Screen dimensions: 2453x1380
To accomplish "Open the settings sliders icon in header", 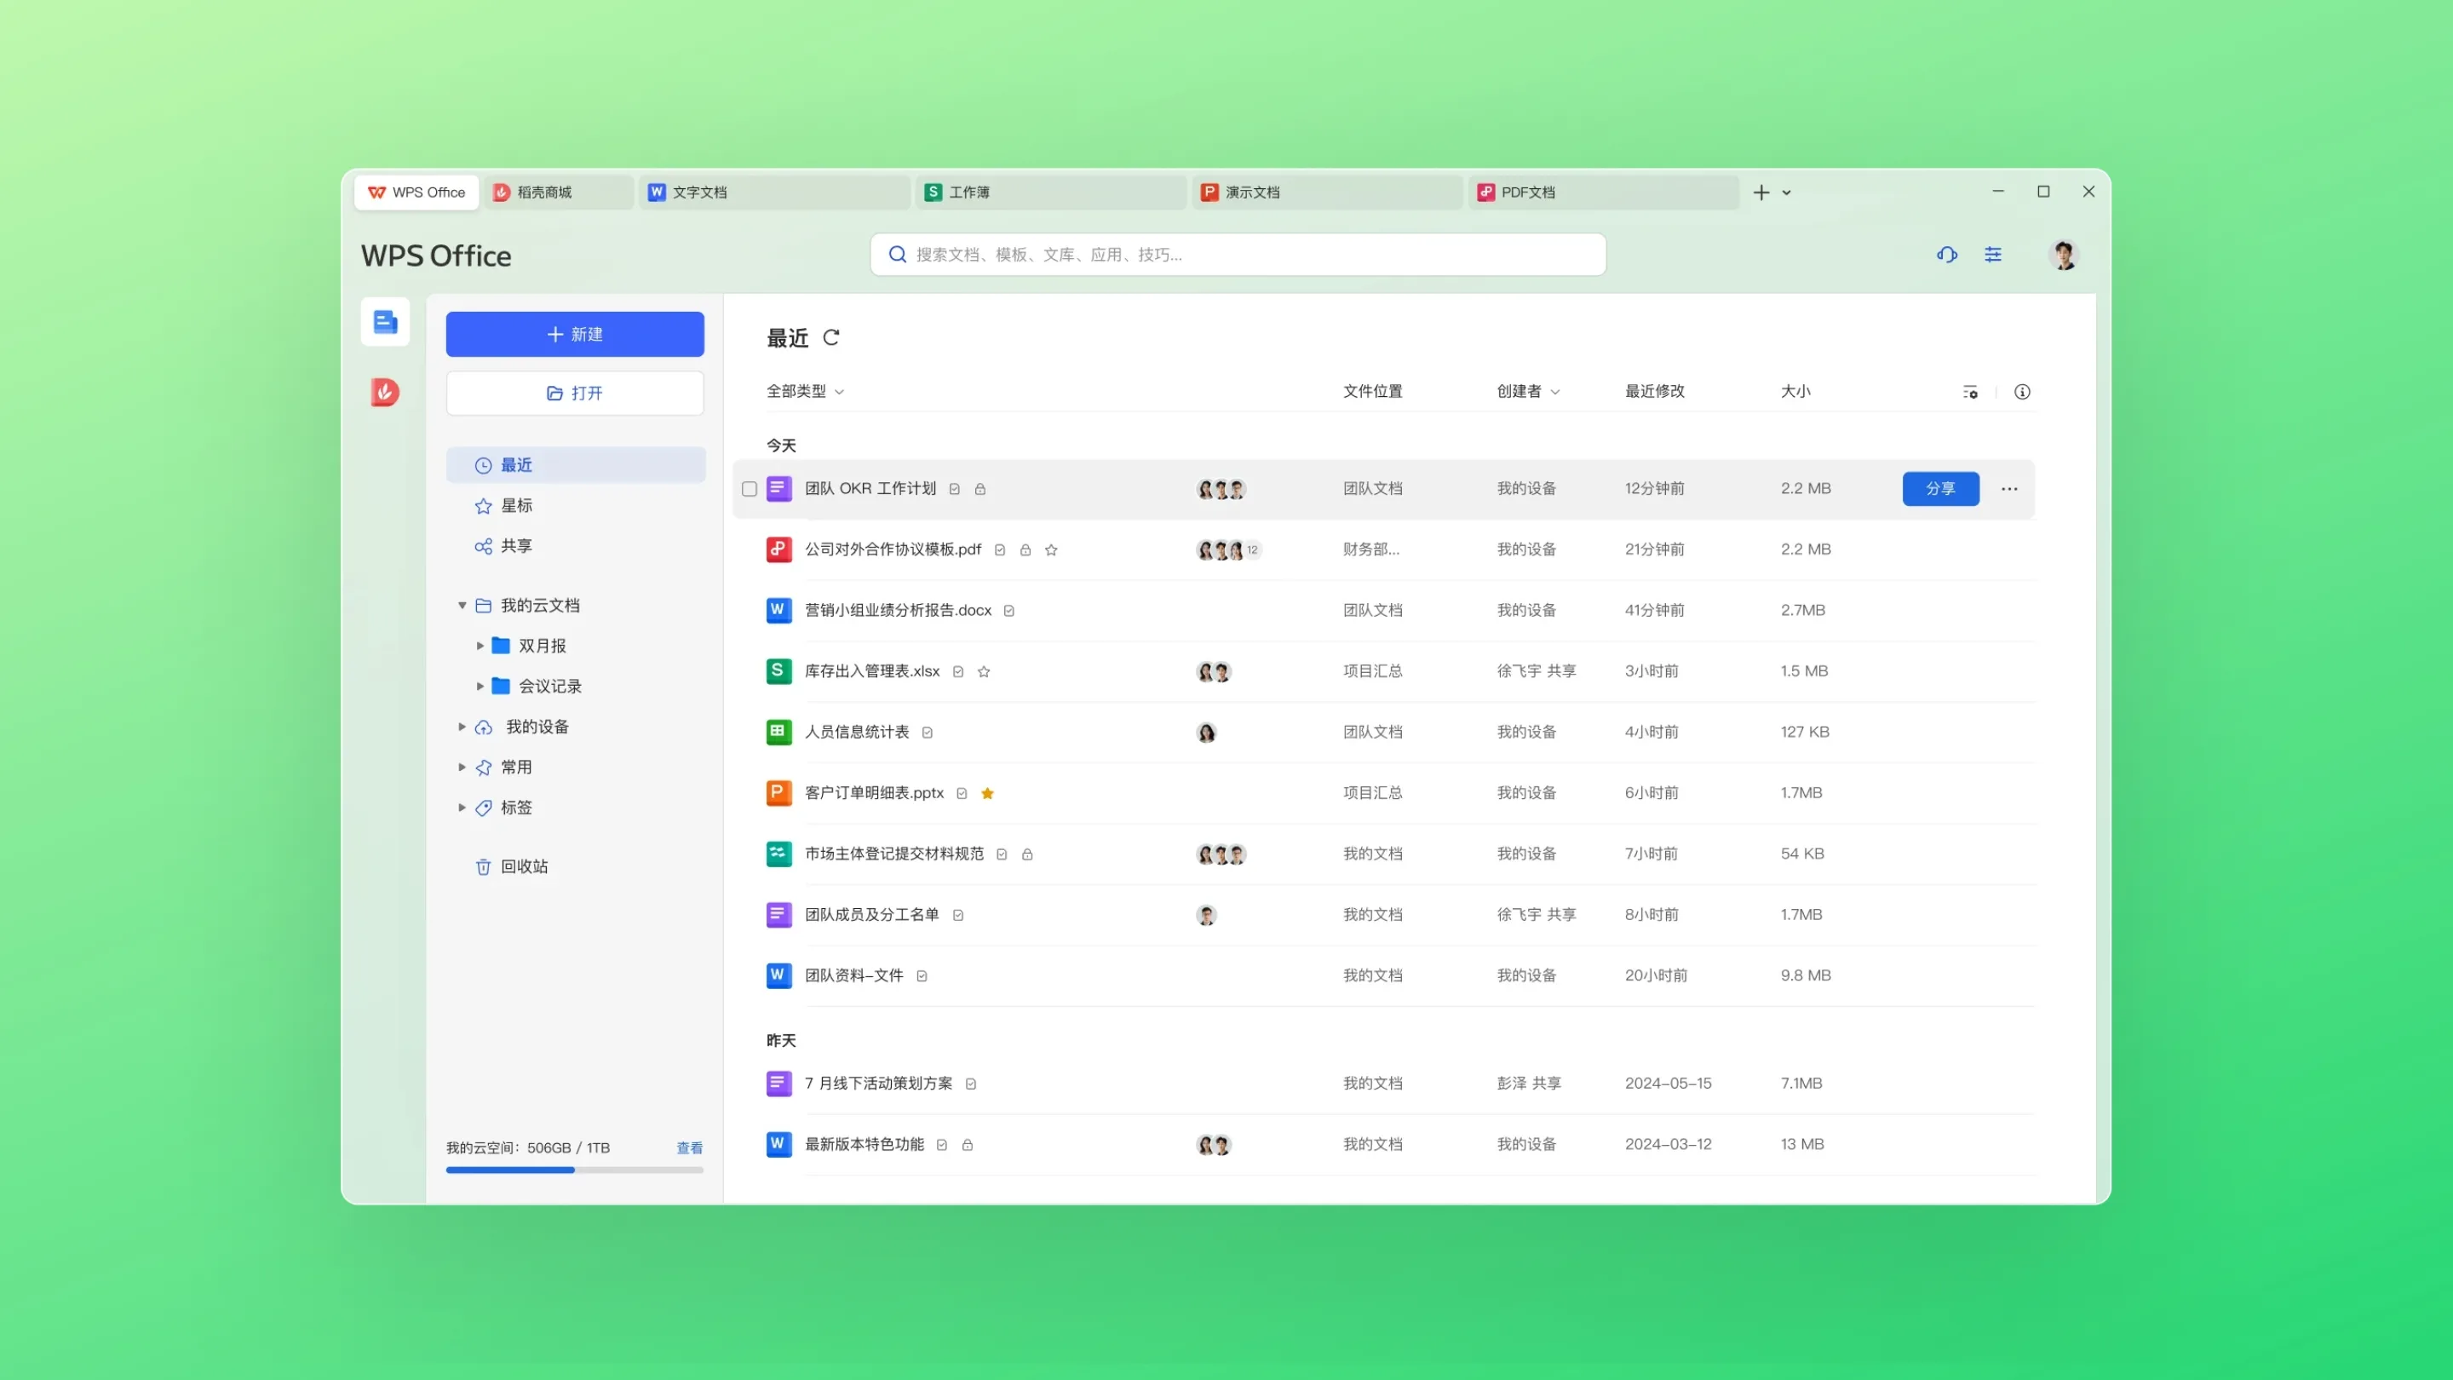I will pyautogui.click(x=1992, y=255).
